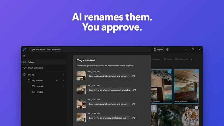Collapse the My Pictures folder chevron
The image size is (224, 126).
tap(63, 80)
